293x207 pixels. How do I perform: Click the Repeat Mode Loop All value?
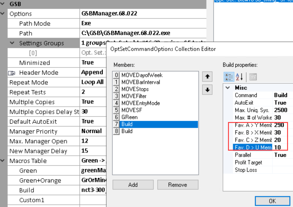coord(92,82)
